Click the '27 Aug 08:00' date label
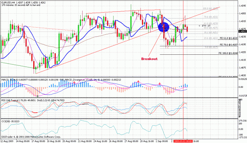Image resolution: width=247 pixels, height=143 pixels. click(x=131, y=141)
